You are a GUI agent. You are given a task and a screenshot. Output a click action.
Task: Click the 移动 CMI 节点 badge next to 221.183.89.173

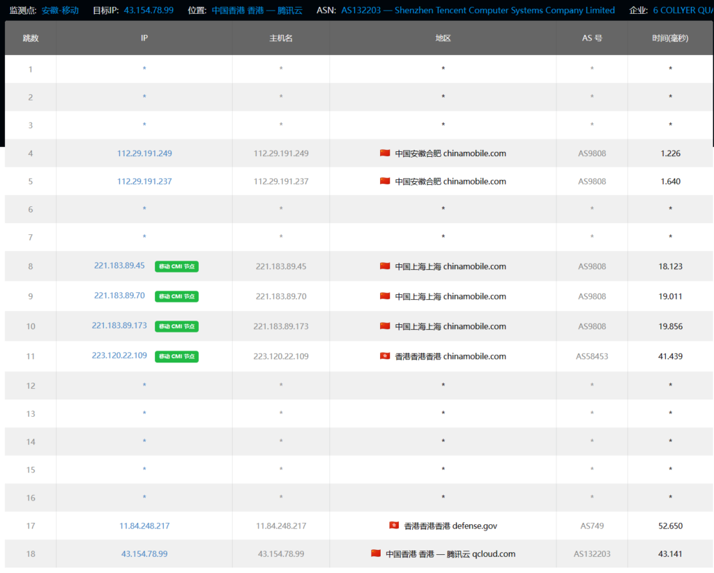(176, 326)
